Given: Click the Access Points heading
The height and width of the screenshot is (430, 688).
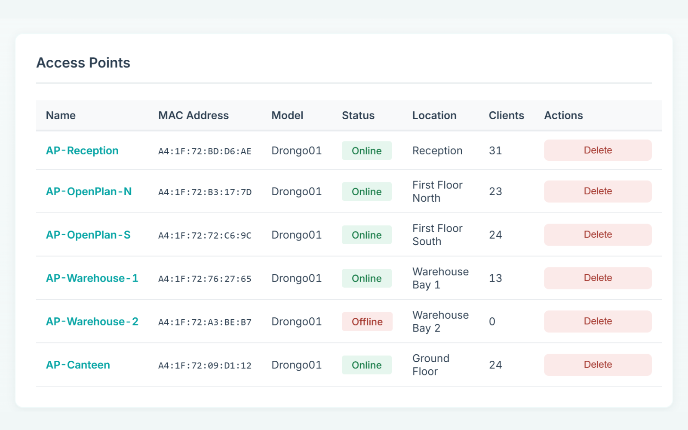Looking at the screenshot, I should pos(83,63).
